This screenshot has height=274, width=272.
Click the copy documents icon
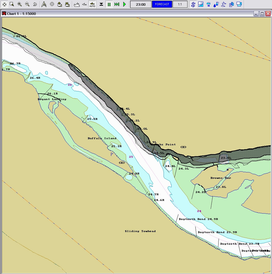[231, 4]
